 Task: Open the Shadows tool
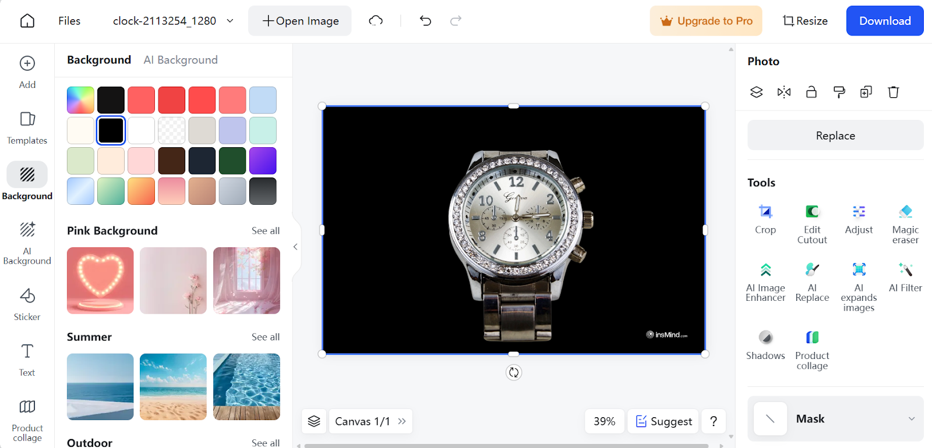[765, 346]
